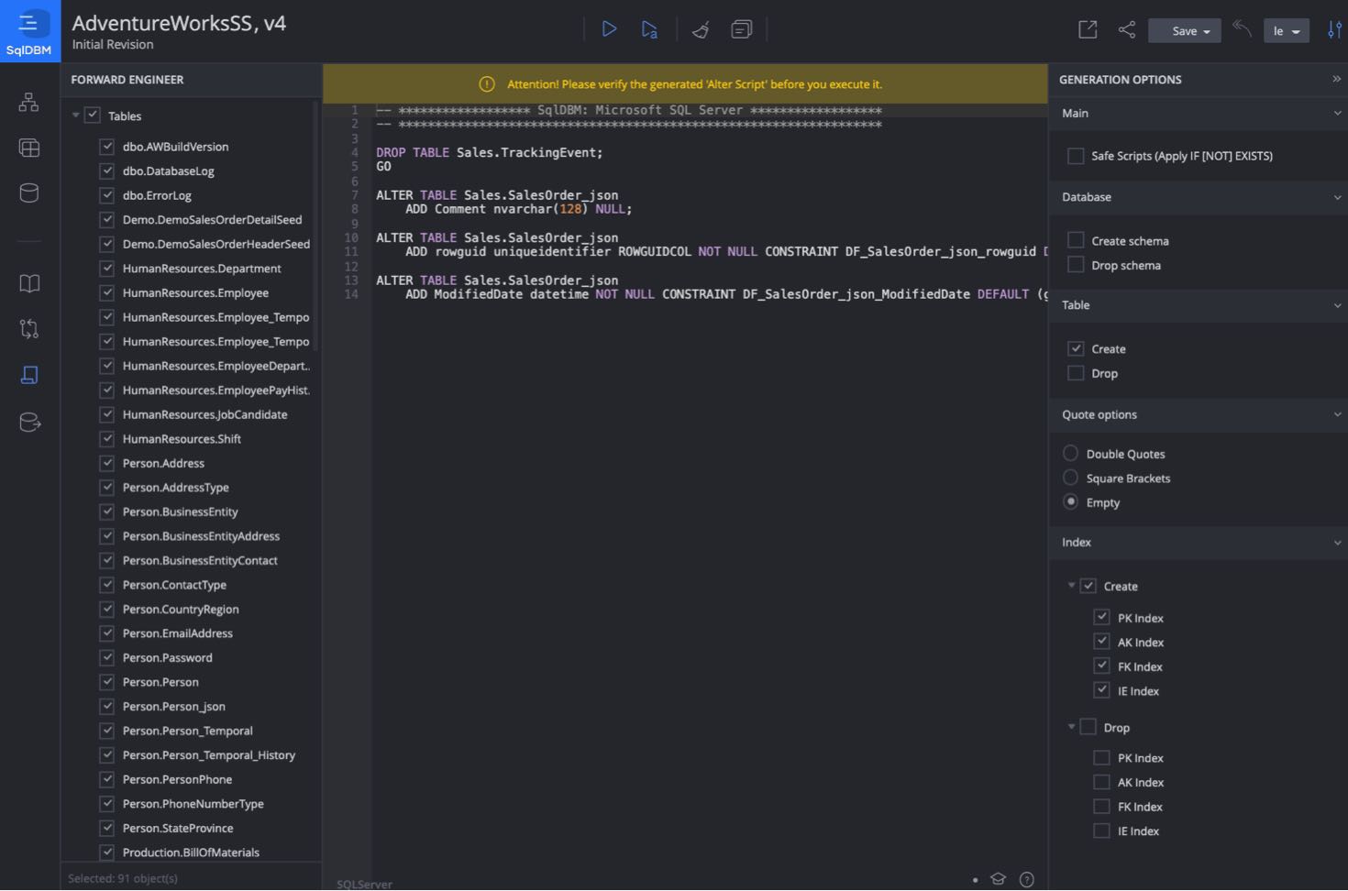This screenshot has width=1348, height=891.
Task: Open the question mark help icon
Action: point(1027,879)
